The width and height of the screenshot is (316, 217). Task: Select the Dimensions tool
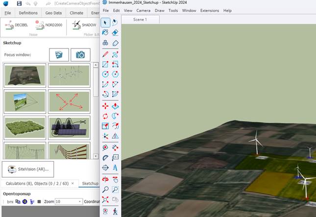[x=115, y=148]
